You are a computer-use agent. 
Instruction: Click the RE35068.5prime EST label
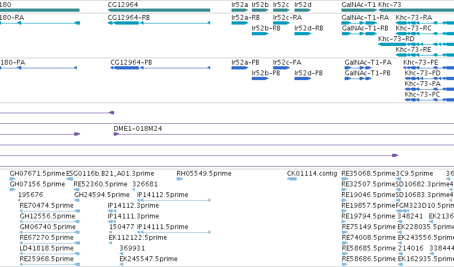point(368,174)
